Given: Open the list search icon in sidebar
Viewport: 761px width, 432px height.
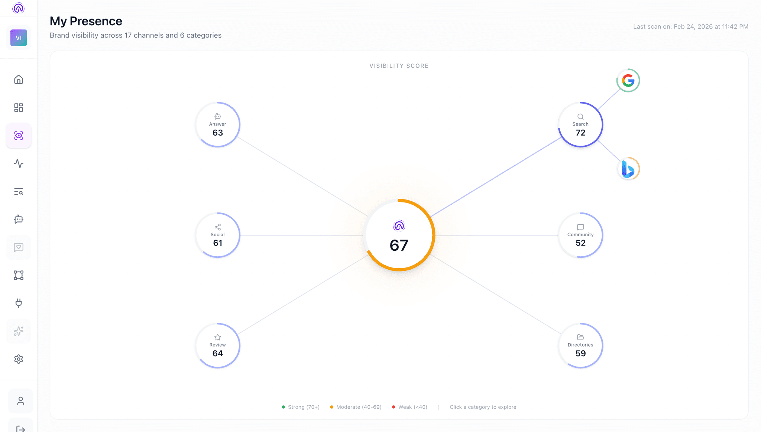Looking at the screenshot, I should click(x=19, y=192).
